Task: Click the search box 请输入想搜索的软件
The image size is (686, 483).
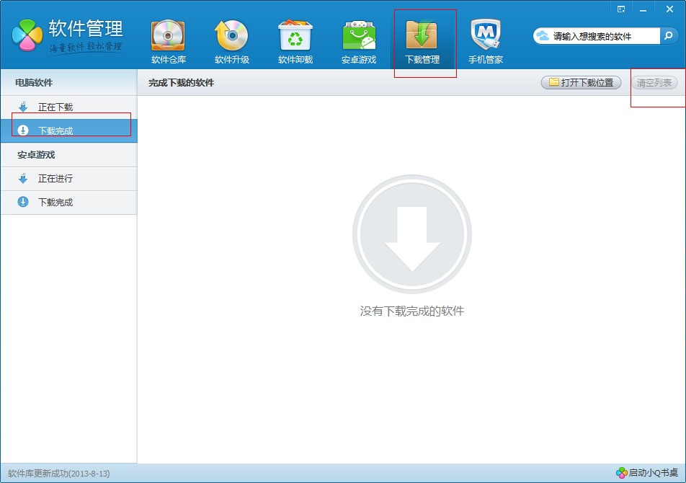Action: pyautogui.click(x=597, y=36)
